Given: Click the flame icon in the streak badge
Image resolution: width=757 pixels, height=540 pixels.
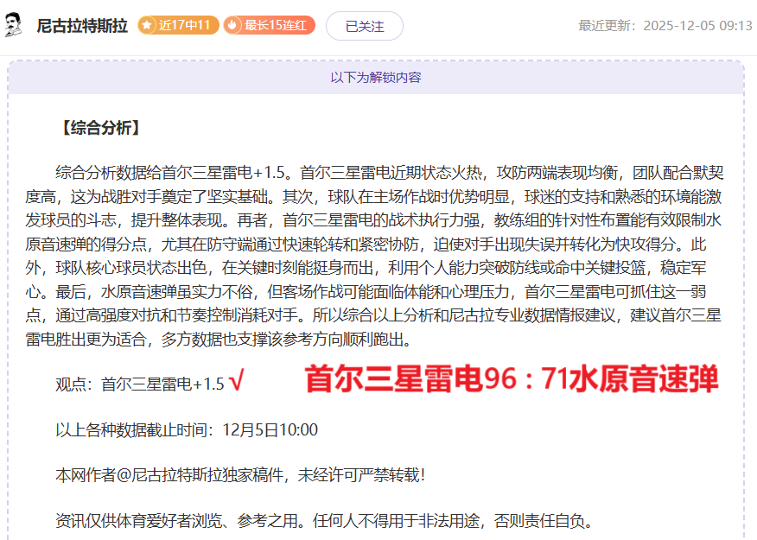Looking at the screenshot, I should click(233, 26).
